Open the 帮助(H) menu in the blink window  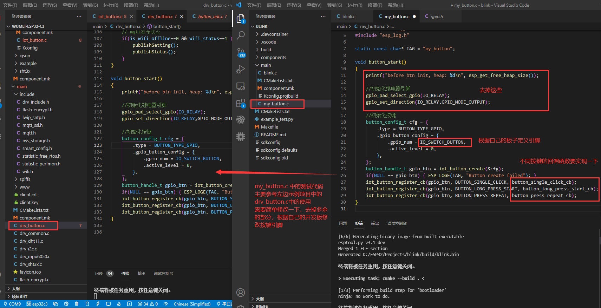[x=396, y=5]
